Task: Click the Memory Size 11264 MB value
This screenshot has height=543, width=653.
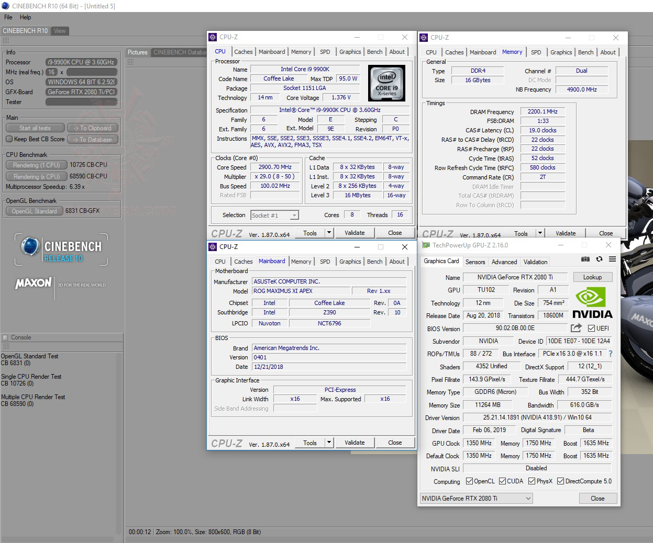Action: tap(488, 405)
